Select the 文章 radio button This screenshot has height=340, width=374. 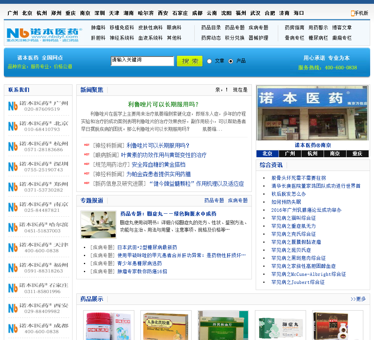(209, 61)
